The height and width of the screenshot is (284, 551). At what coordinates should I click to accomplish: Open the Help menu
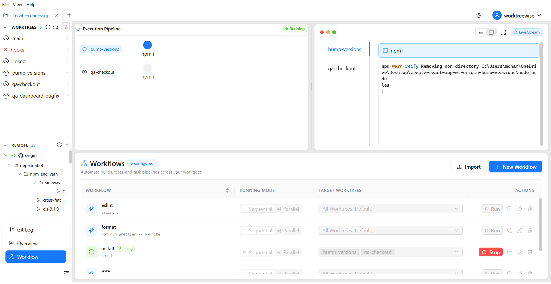pos(31,5)
